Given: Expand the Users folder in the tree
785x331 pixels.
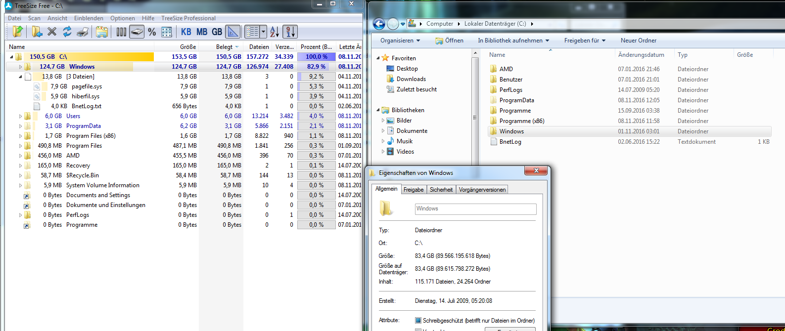Looking at the screenshot, I should tap(20, 116).
